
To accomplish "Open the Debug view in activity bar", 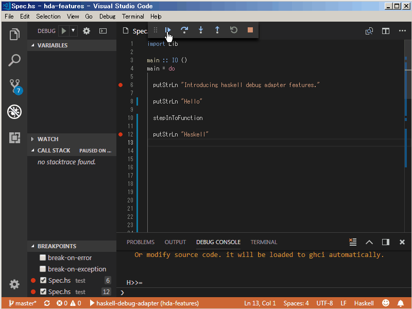I will [x=14, y=112].
